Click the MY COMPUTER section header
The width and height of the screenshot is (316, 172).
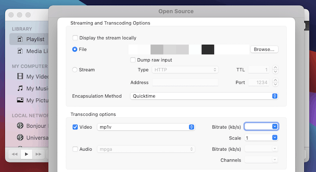pyautogui.click(x=30, y=66)
